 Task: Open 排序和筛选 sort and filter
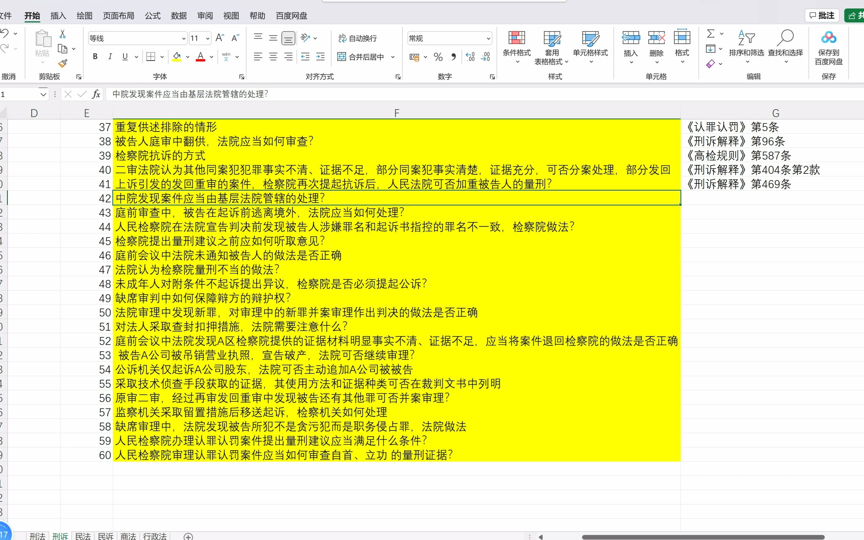(746, 47)
